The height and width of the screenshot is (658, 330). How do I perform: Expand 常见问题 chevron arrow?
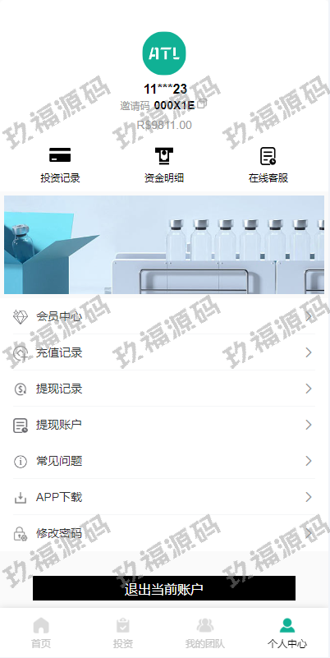[309, 461]
